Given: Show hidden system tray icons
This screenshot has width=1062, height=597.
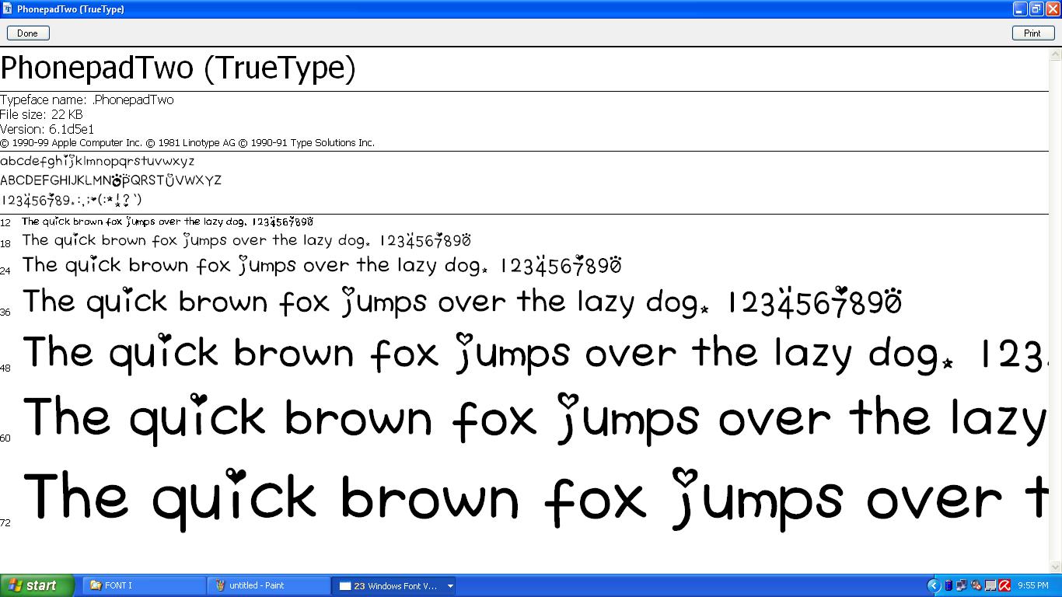Looking at the screenshot, I should [934, 585].
